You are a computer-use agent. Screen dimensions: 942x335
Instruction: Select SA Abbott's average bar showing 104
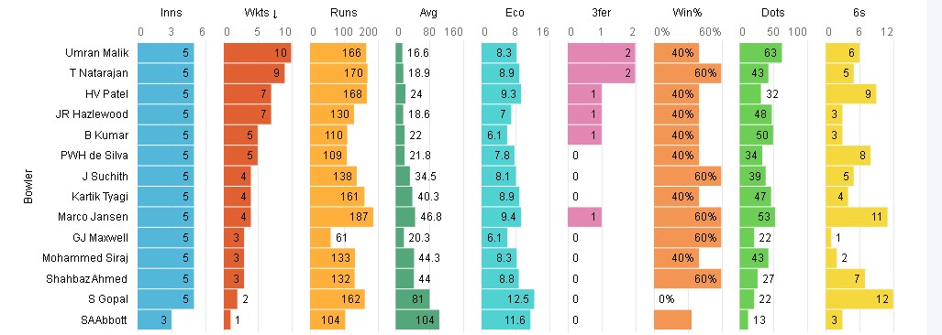click(417, 319)
